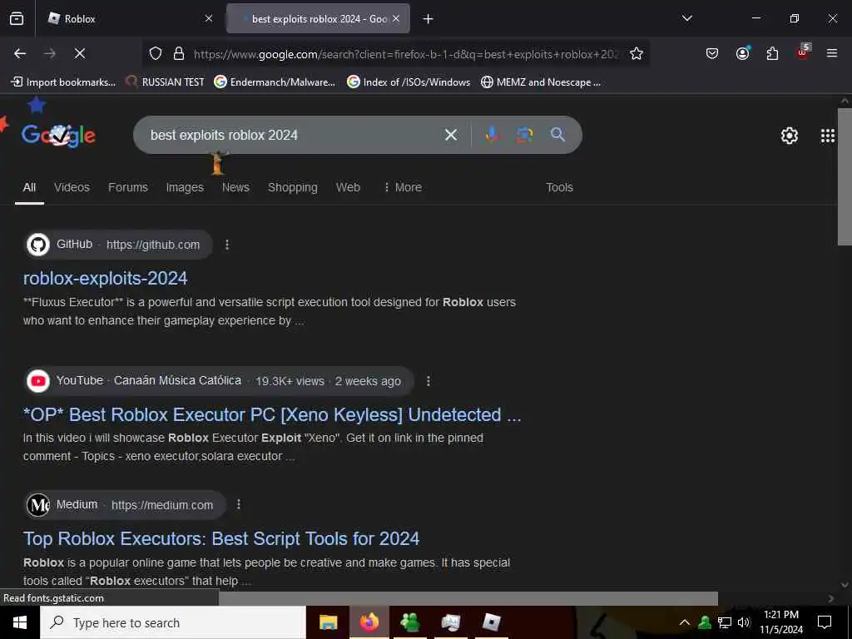Click the Google search query field
This screenshot has height=639, width=852.
coord(294,135)
